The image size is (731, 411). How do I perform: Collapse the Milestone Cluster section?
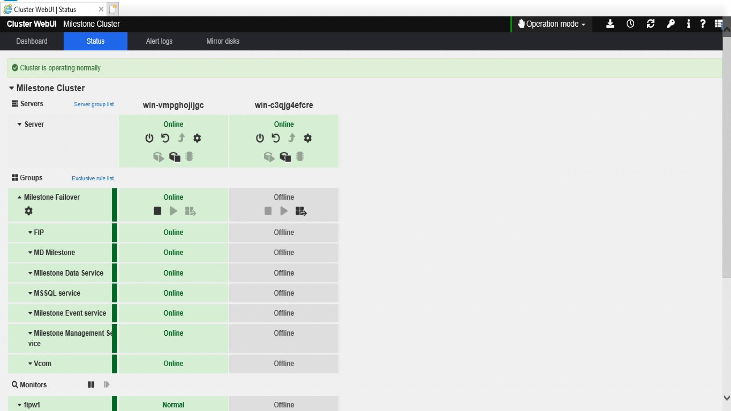coord(11,88)
